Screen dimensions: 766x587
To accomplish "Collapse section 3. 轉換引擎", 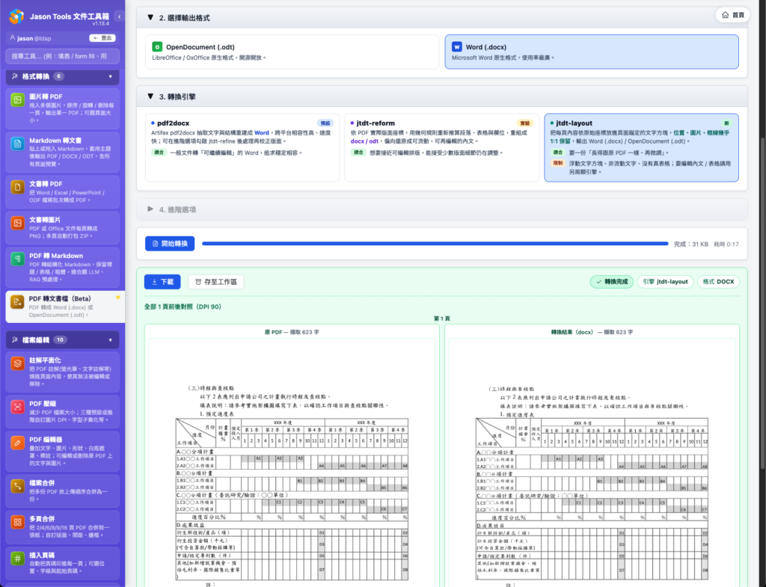I will tap(441, 96).
